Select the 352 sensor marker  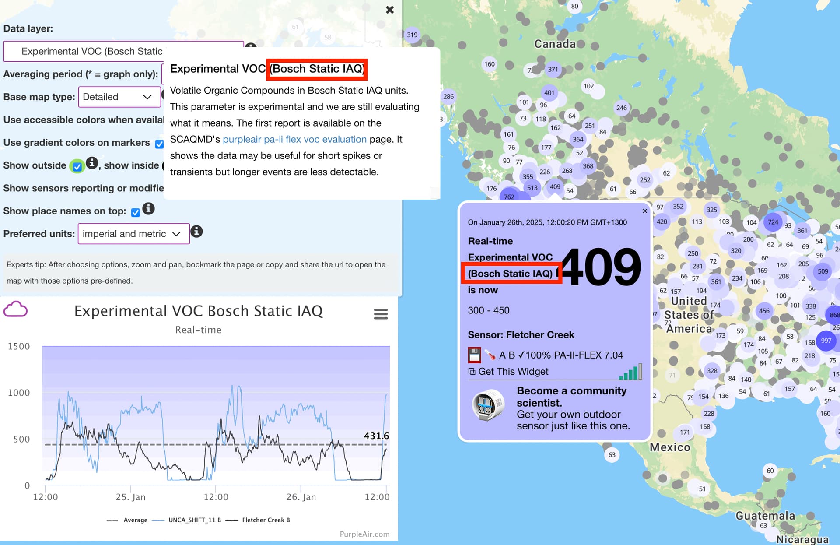click(x=678, y=207)
